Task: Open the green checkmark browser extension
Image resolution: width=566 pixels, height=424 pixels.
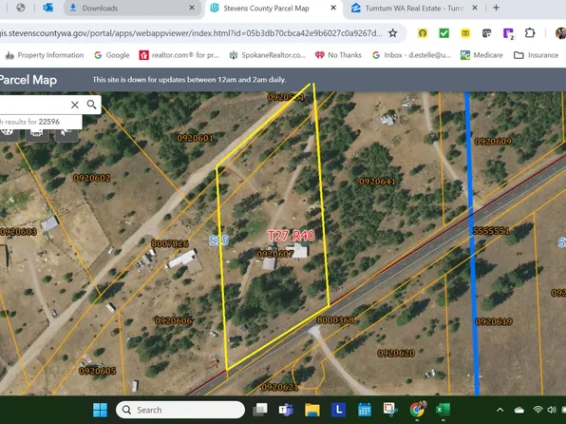Action: 444,33
